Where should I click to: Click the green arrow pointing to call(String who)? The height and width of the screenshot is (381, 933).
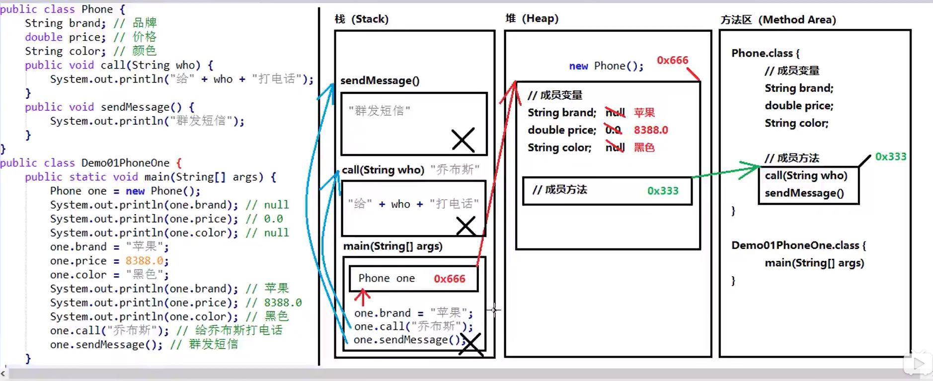tap(726, 171)
